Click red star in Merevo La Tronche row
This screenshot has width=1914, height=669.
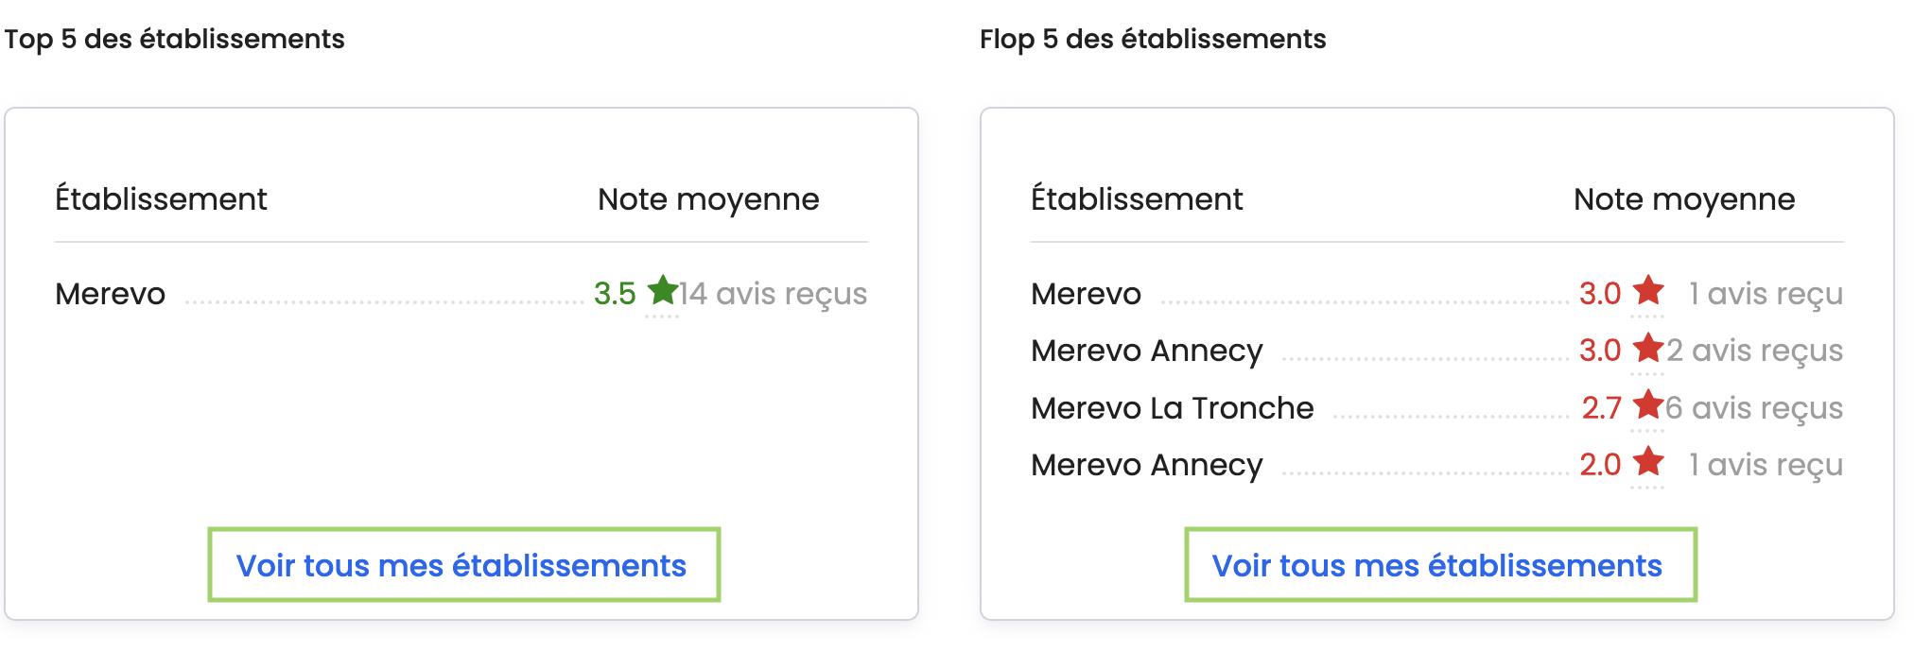tap(1648, 405)
